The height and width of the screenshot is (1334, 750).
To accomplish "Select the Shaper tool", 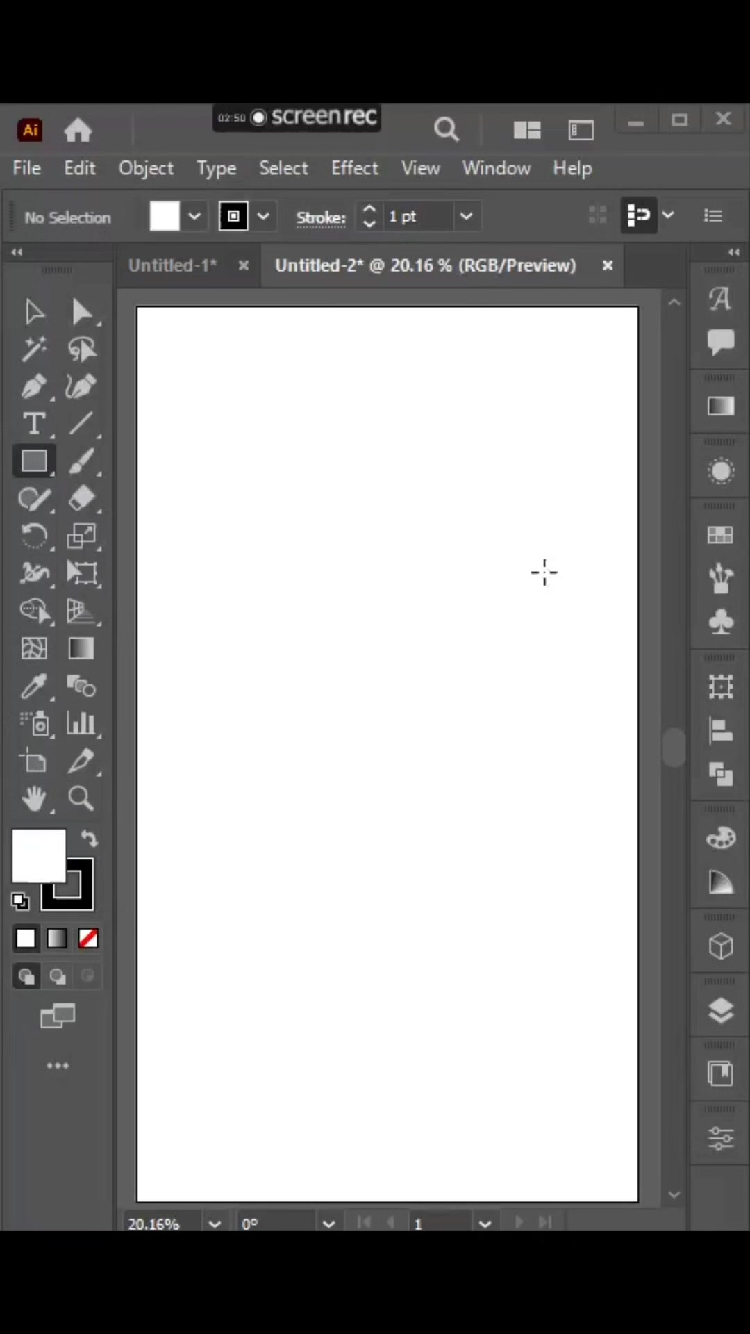I will 34,499.
